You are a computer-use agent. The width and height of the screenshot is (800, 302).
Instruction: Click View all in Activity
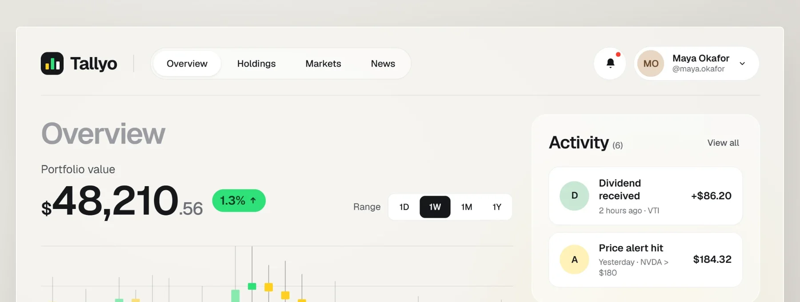point(723,143)
